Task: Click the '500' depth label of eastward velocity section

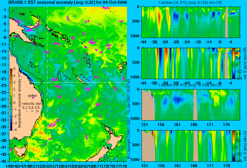Action: pos(136,62)
